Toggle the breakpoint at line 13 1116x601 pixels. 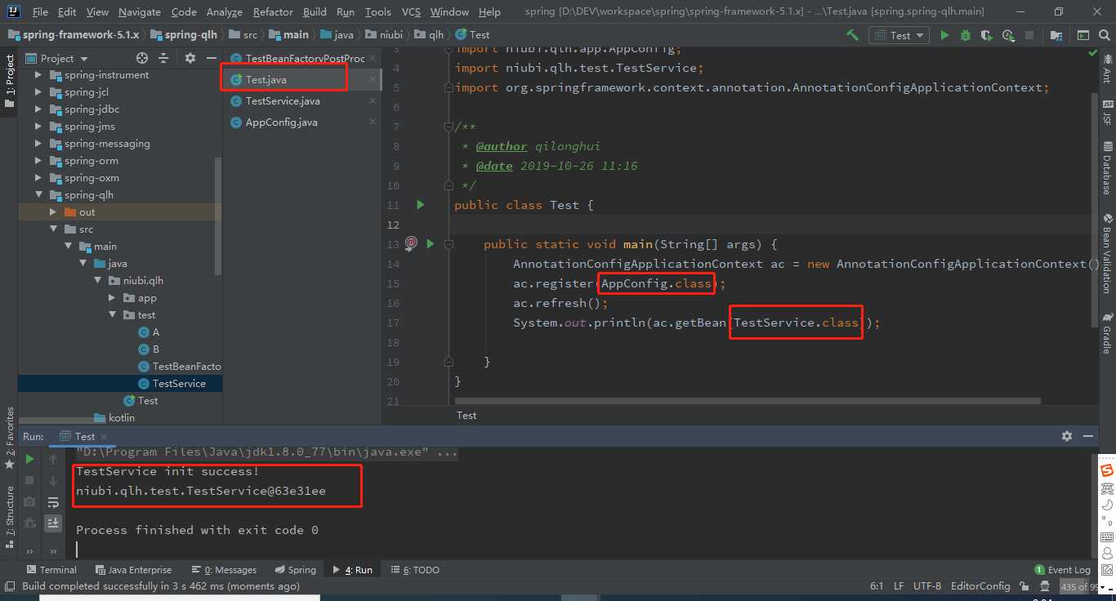[411, 243]
